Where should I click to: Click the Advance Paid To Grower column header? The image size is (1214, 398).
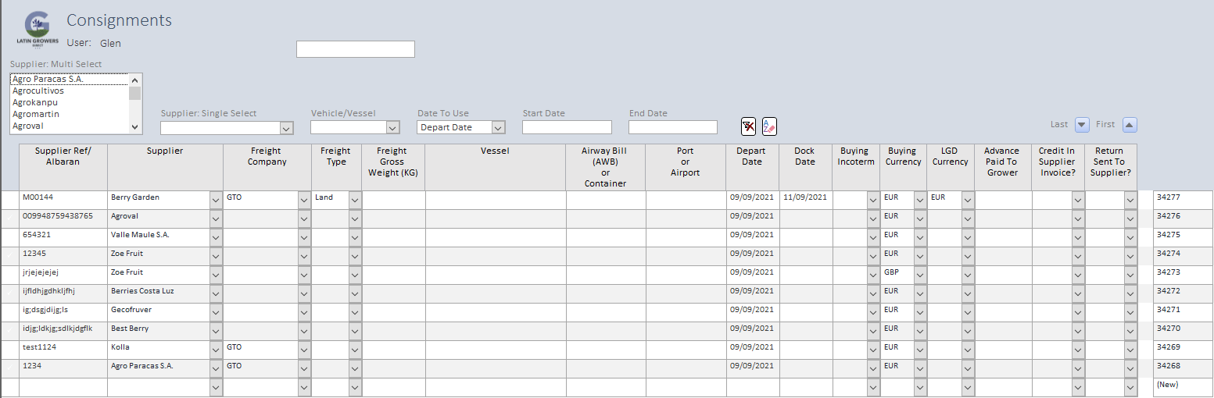click(1002, 167)
